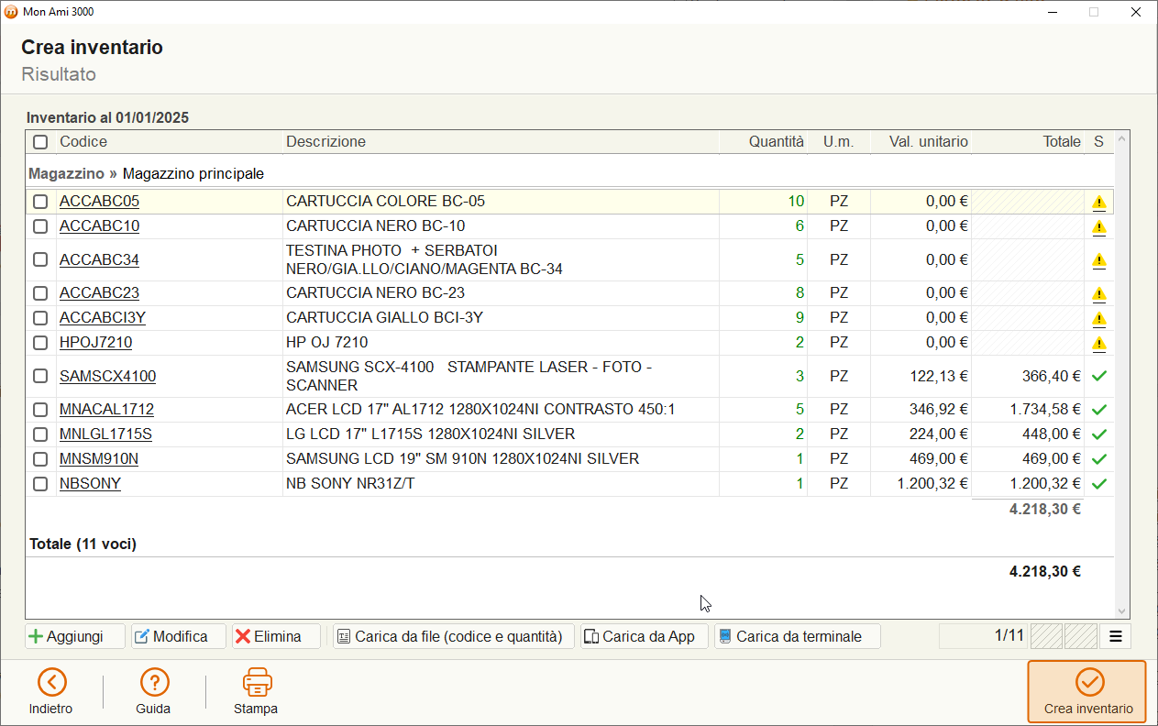Open the HPOJ7210 code link

95,343
